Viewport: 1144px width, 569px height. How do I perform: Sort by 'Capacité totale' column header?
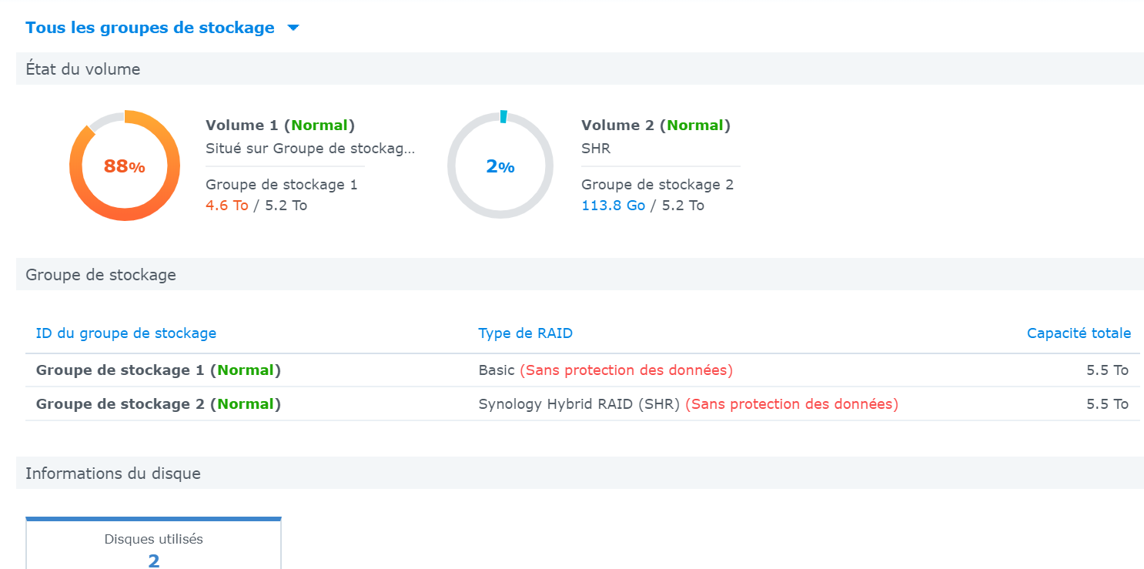pyautogui.click(x=1079, y=333)
